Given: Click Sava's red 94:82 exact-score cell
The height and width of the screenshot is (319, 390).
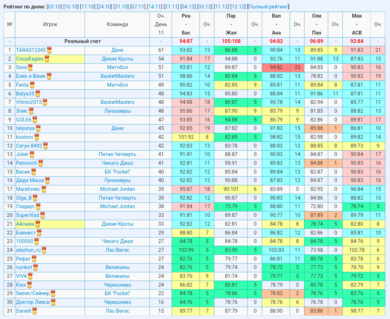Looking at the screenshot, I should pos(276,67).
